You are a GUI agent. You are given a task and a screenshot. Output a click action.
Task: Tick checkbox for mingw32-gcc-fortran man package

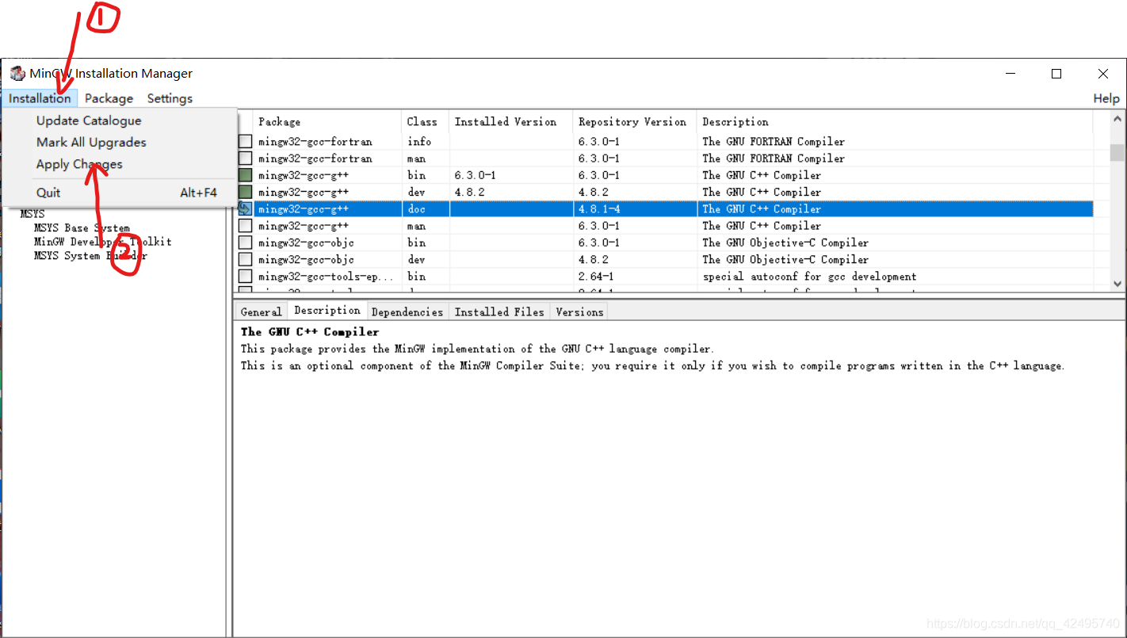coord(246,159)
